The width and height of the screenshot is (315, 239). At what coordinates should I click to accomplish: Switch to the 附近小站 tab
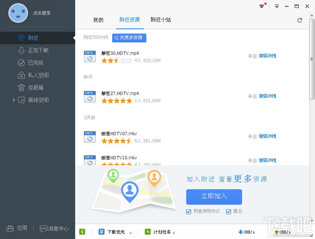tap(161, 20)
